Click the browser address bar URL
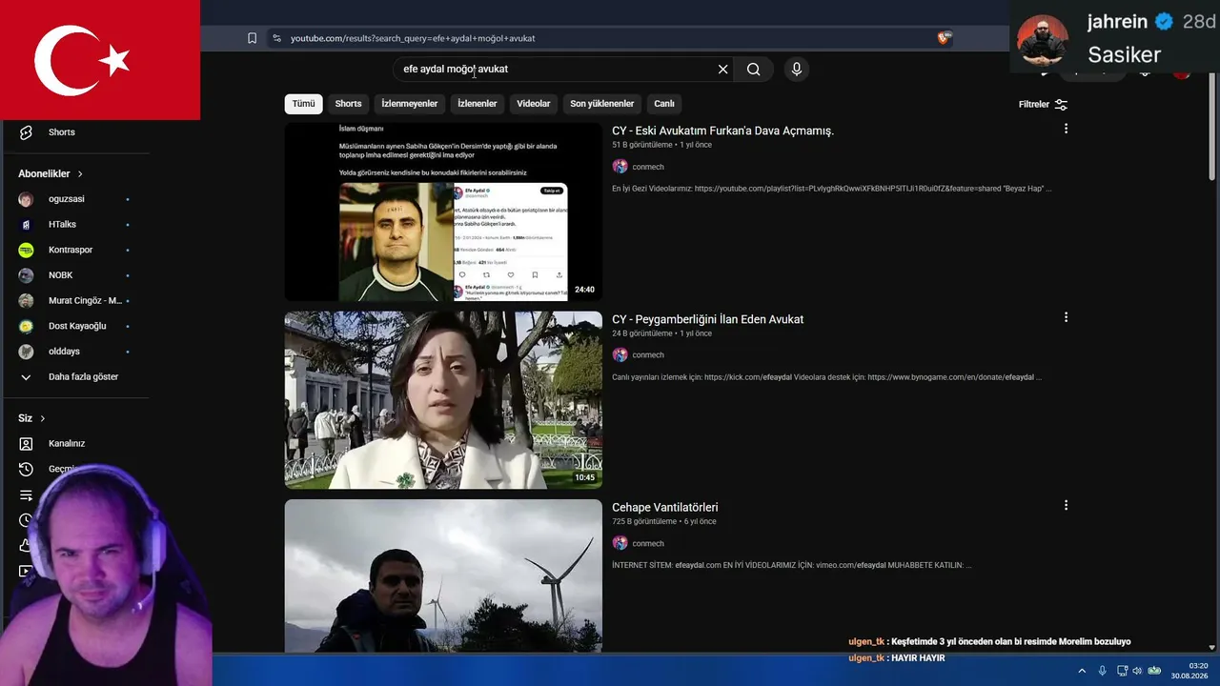 point(413,38)
